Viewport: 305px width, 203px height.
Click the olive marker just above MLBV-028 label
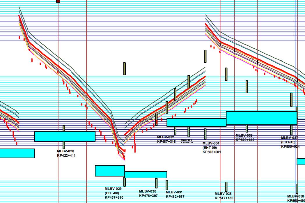(64, 145)
